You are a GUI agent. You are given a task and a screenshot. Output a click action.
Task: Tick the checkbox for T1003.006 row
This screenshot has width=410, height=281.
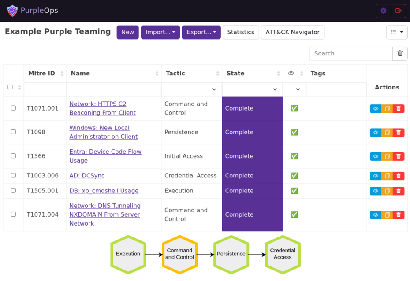[x=13, y=175]
